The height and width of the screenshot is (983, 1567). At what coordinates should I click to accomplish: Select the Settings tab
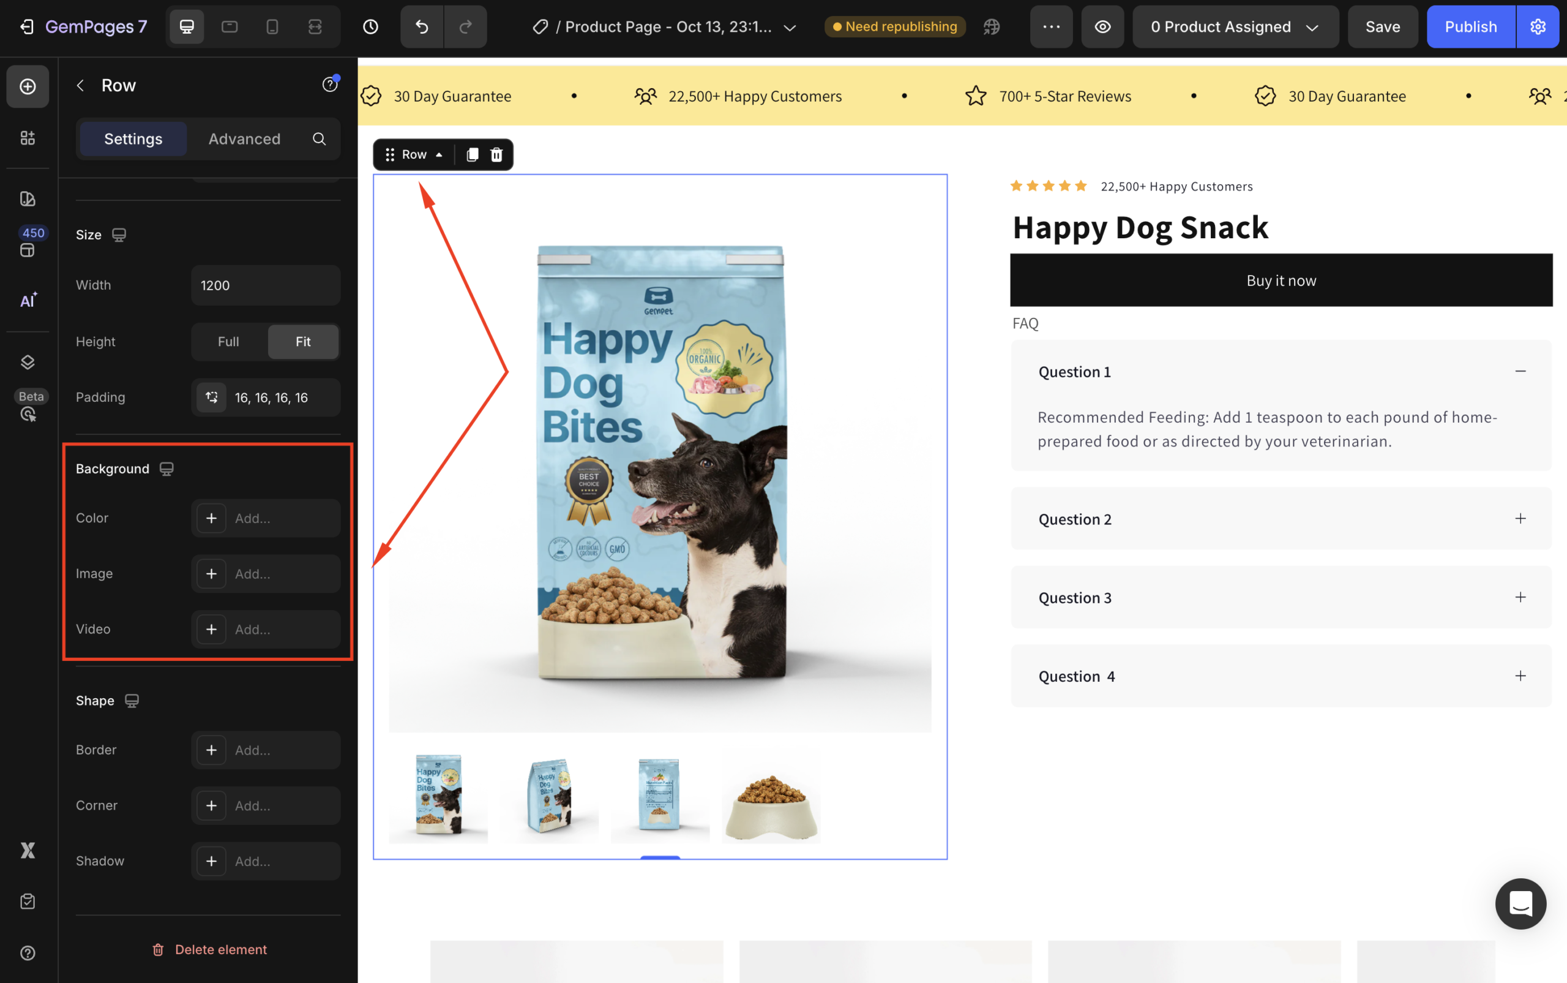133,139
